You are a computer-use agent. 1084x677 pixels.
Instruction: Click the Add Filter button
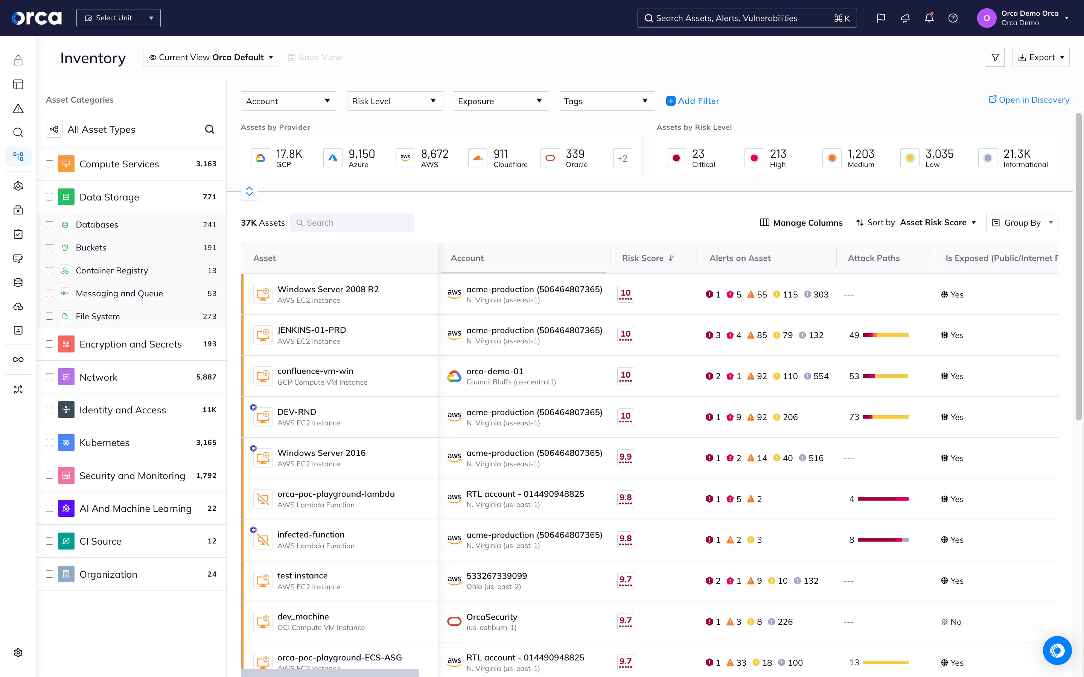coord(693,101)
